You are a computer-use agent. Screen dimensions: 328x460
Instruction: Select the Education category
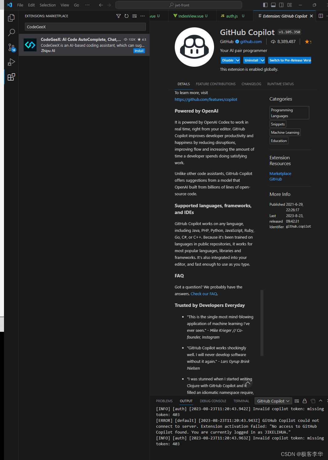point(279,141)
